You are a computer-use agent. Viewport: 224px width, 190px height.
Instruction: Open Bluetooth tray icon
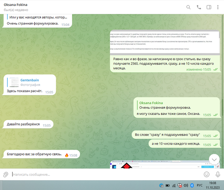192,186
